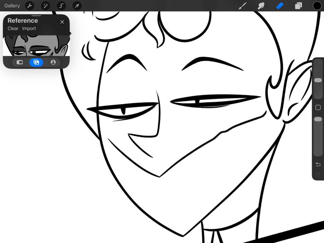Select the Brush tool
This screenshot has width=324, height=243.
(x=243, y=6)
